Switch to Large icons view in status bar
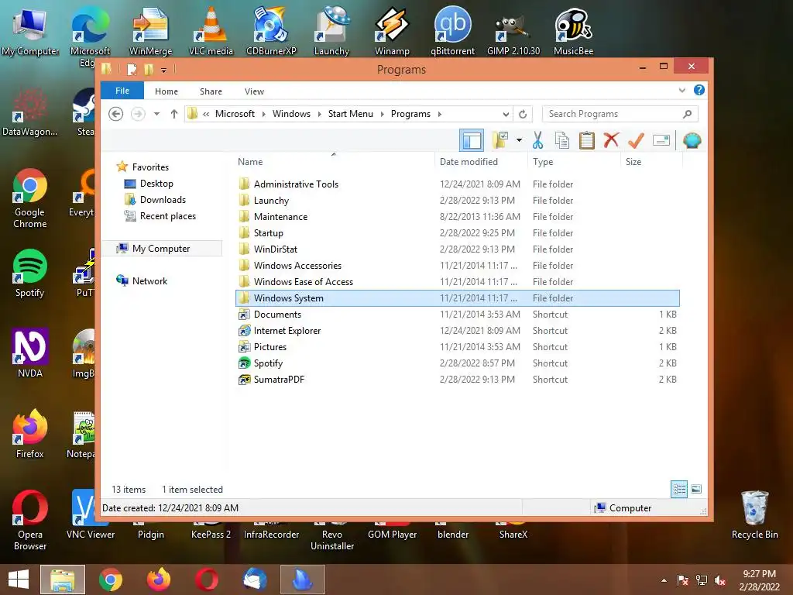This screenshot has width=793, height=595. pyautogui.click(x=696, y=489)
